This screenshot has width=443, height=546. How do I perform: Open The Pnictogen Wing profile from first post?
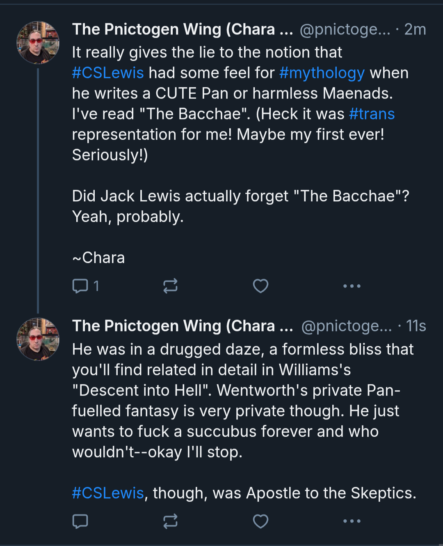183,30
